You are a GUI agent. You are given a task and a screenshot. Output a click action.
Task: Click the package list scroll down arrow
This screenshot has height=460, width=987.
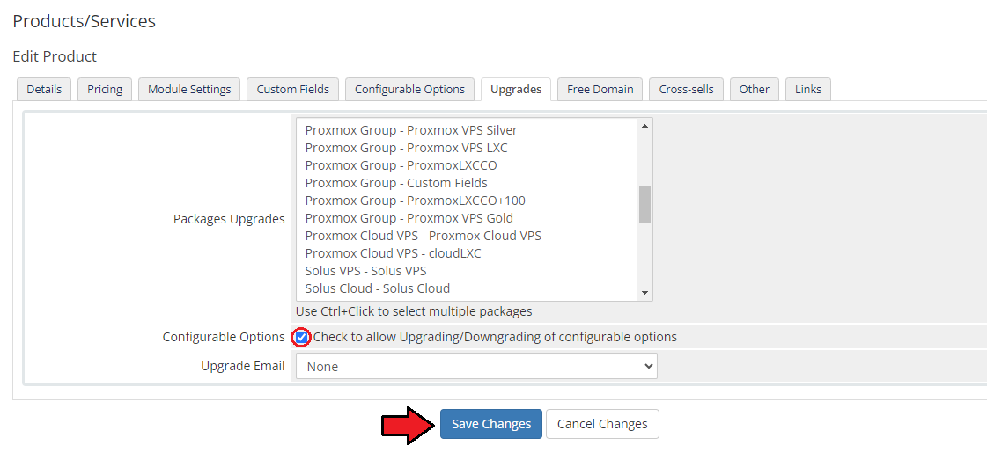click(644, 293)
